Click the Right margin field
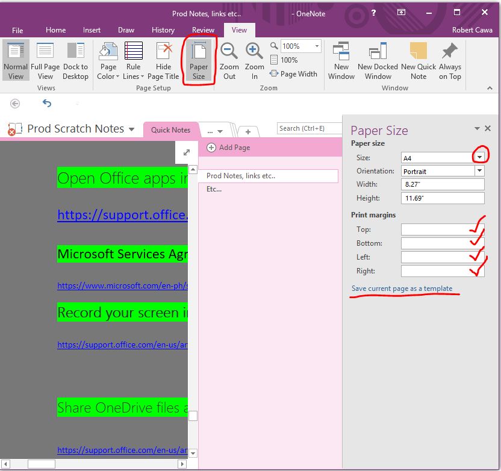 coord(443,271)
